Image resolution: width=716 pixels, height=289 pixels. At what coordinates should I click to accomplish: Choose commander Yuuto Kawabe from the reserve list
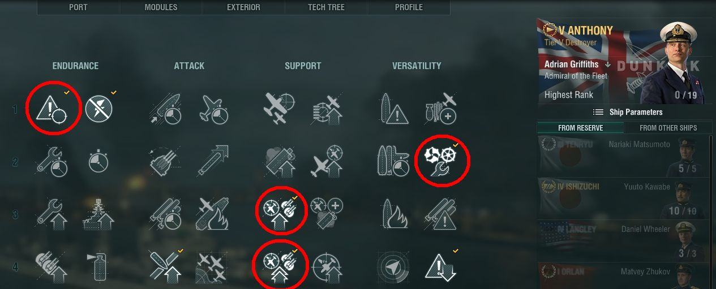(x=625, y=199)
